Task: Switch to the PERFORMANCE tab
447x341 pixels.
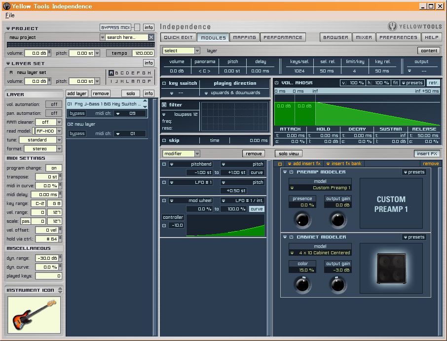Action: coord(283,37)
